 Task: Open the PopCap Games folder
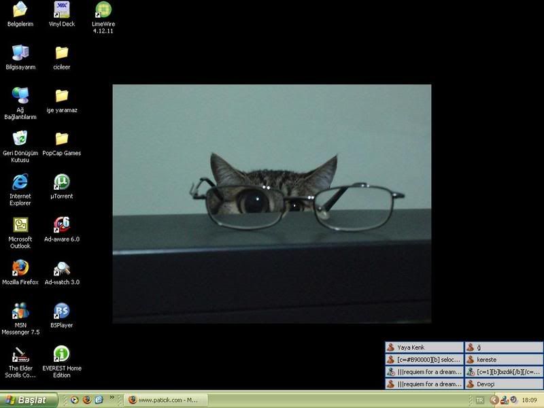[x=61, y=139]
